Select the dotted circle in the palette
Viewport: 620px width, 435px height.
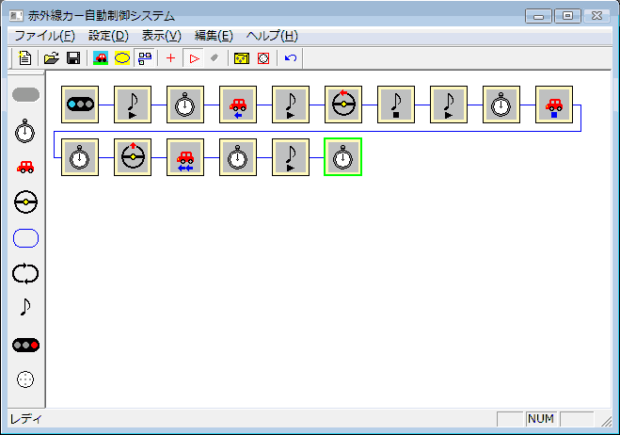tap(25, 379)
